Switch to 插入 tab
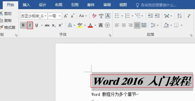 pyautogui.click(x=26, y=5)
